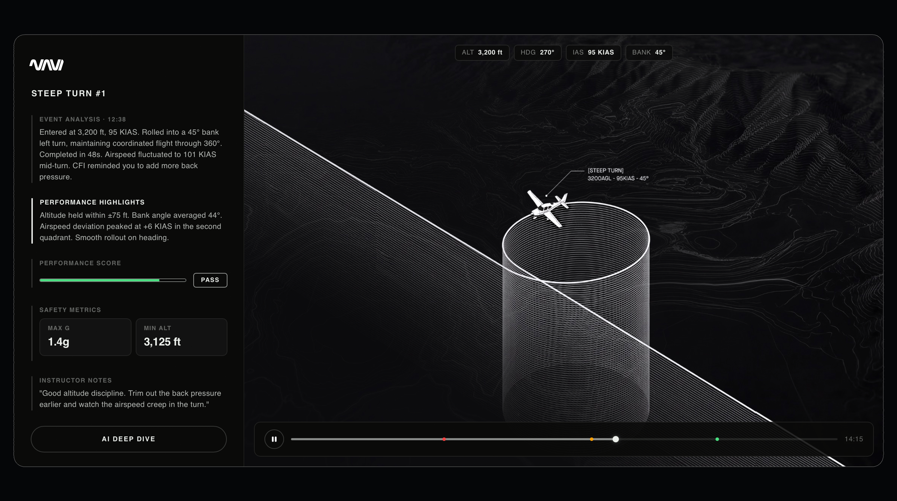Select the HDG 270° readout chip
897x501 pixels.
537,53
